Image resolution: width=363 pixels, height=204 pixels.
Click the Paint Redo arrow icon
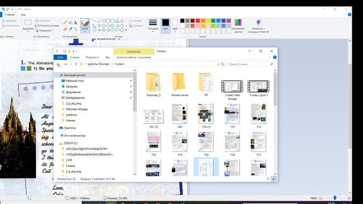tap(8, 9)
